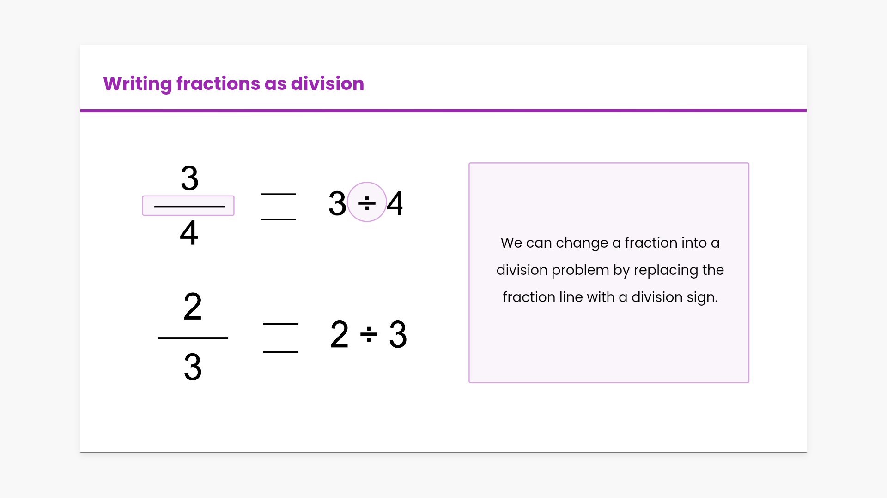Click the equals sign after the 3/4 fraction
The image size is (887, 498).
pyautogui.click(x=278, y=207)
